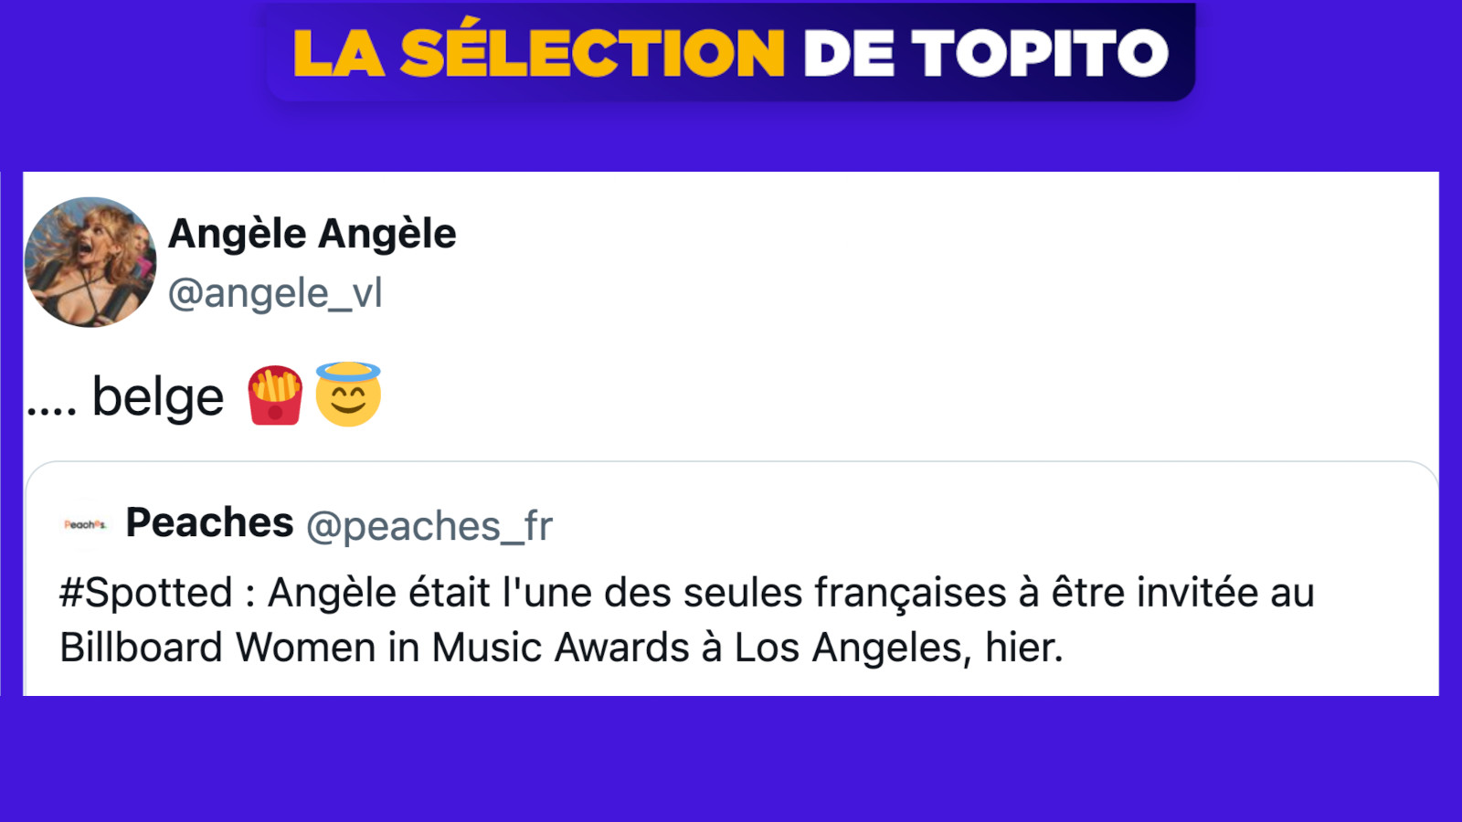Click Angèle's round profile picture

(90, 262)
